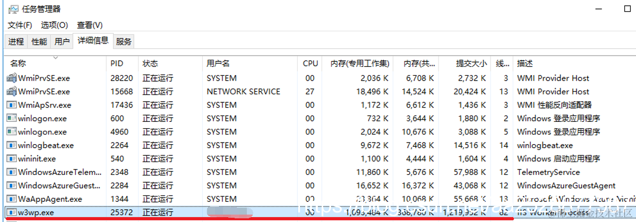636x222 pixels.
Task: Sort by the 状态 column header
Action: click(x=170, y=63)
